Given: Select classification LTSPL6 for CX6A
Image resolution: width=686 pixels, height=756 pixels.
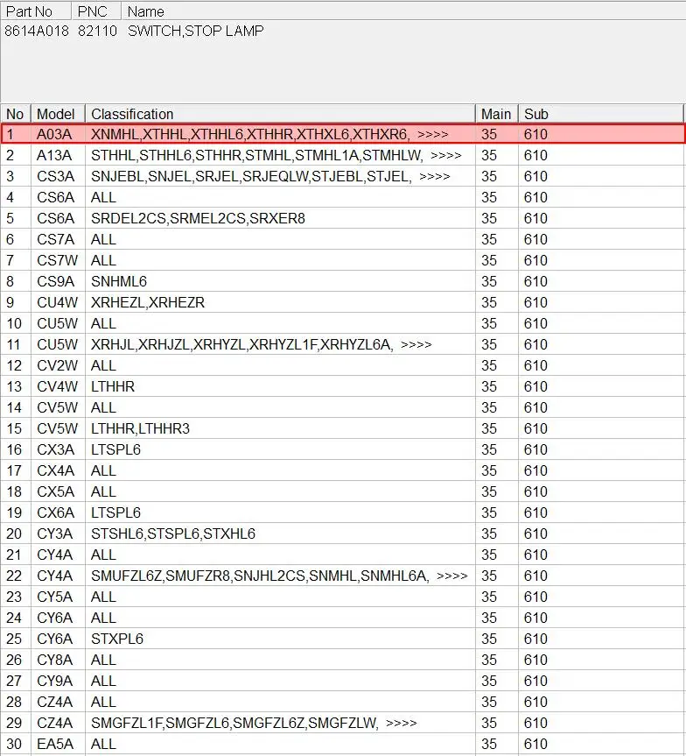Looking at the screenshot, I should pos(115,512).
